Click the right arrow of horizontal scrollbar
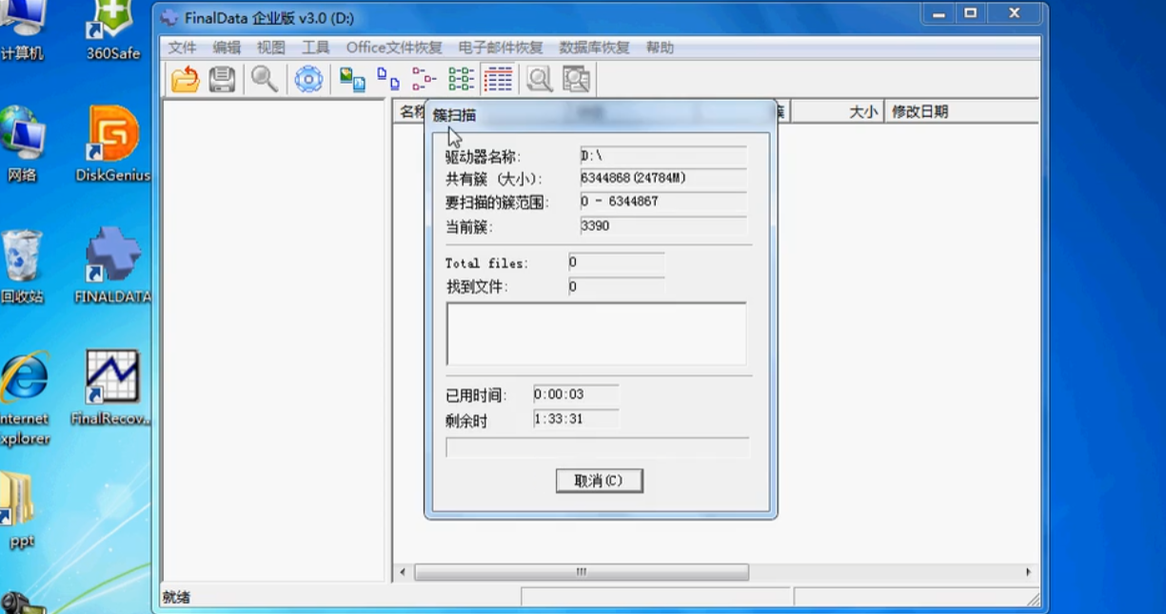The width and height of the screenshot is (1166, 614). [x=1028, y=572]
